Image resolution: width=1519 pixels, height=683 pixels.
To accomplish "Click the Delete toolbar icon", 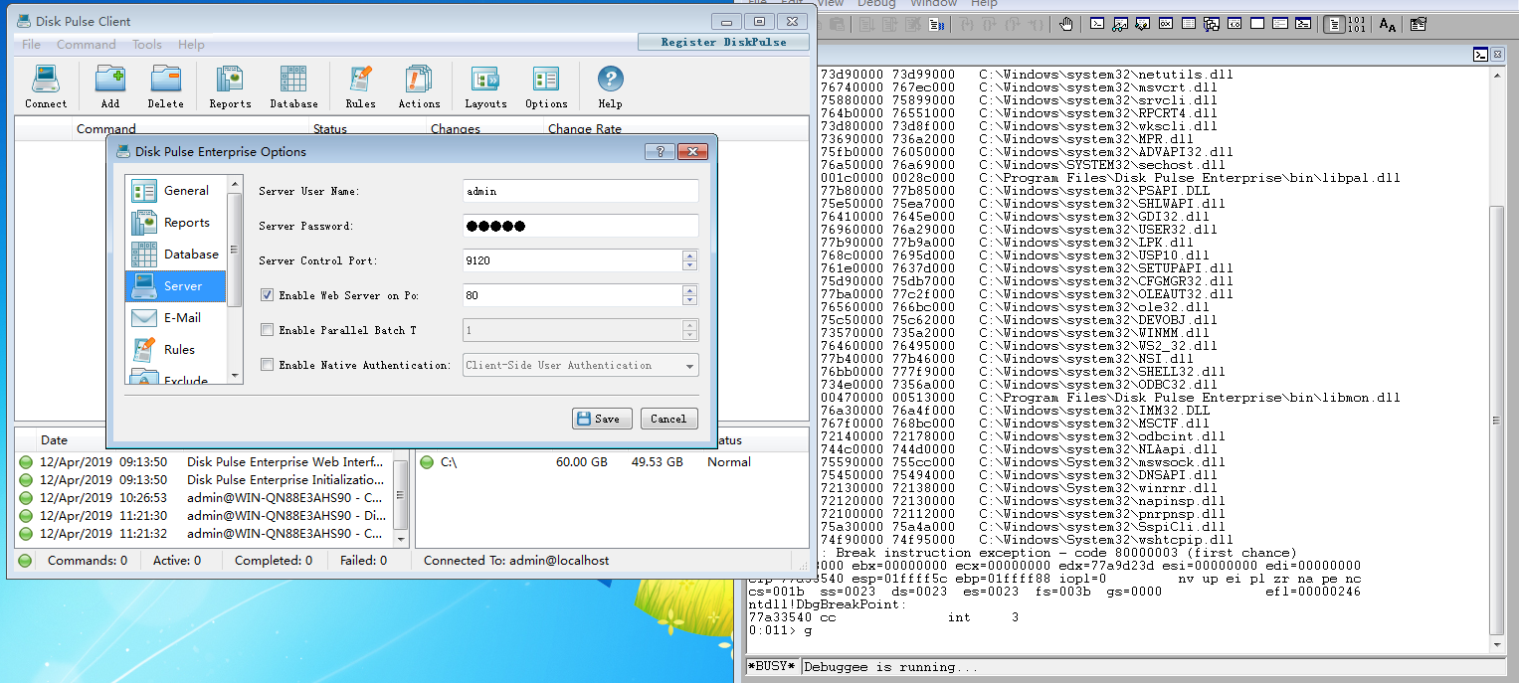I will click(x=165, y=85).
